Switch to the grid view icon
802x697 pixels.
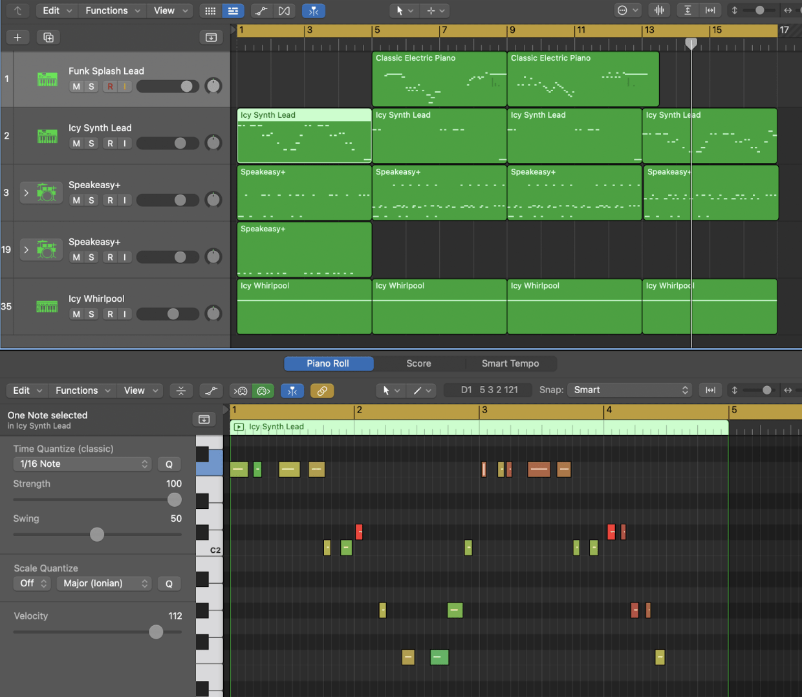[x=210, y=11]
